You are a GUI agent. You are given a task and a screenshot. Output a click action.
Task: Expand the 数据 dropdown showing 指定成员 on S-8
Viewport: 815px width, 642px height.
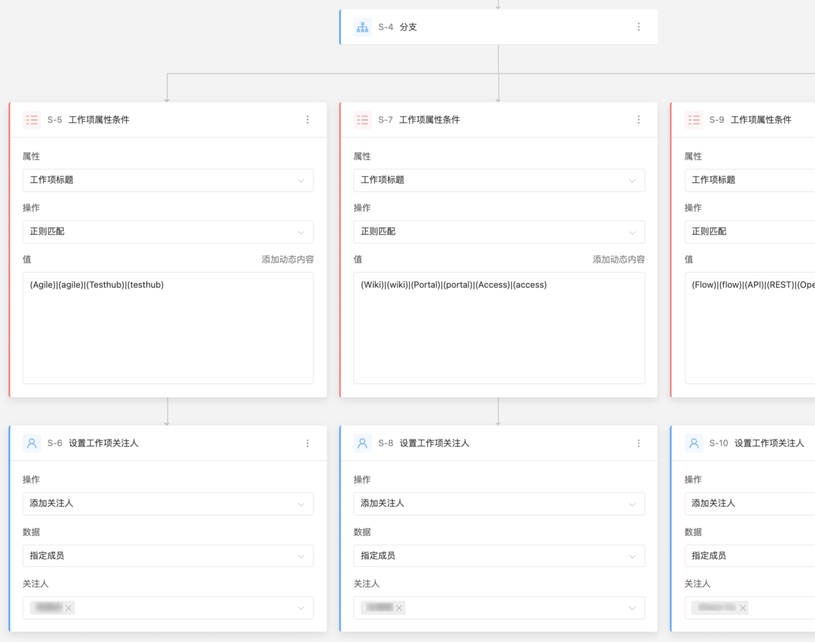[499, 556]
